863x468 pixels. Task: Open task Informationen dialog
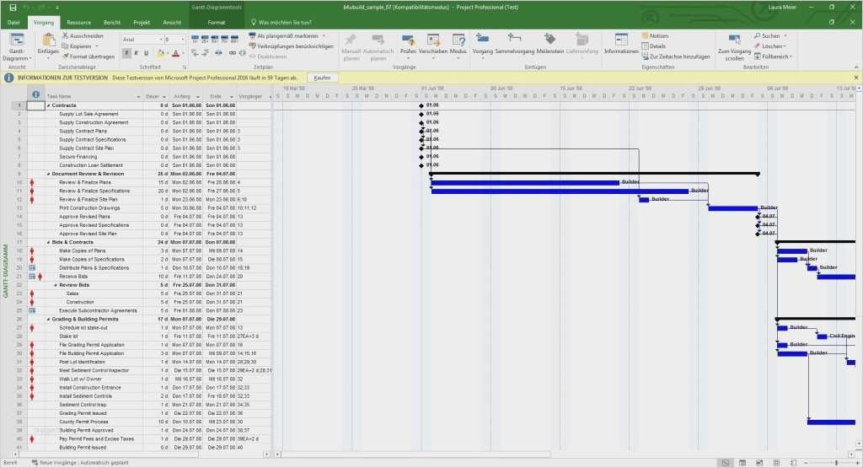(621, 46)
